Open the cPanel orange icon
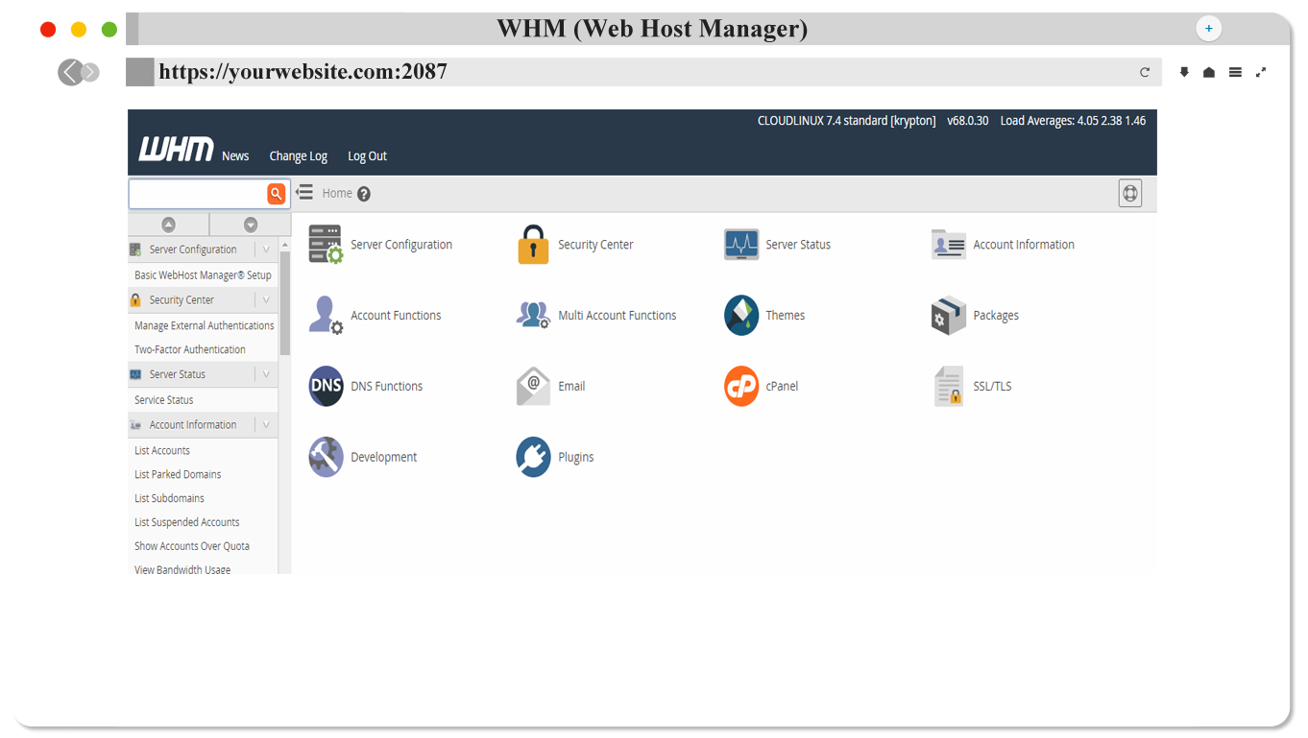 coord(741,387)
